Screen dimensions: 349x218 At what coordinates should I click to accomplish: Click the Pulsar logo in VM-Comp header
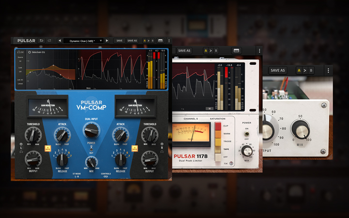coord(26,41)
